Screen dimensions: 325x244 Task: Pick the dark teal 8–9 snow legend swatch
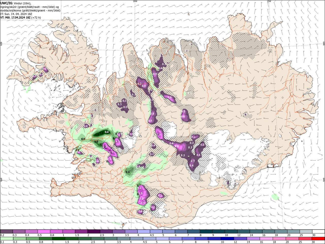(x=206, y=232)
